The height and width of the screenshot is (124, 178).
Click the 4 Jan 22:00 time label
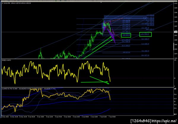tap(49, 117)
